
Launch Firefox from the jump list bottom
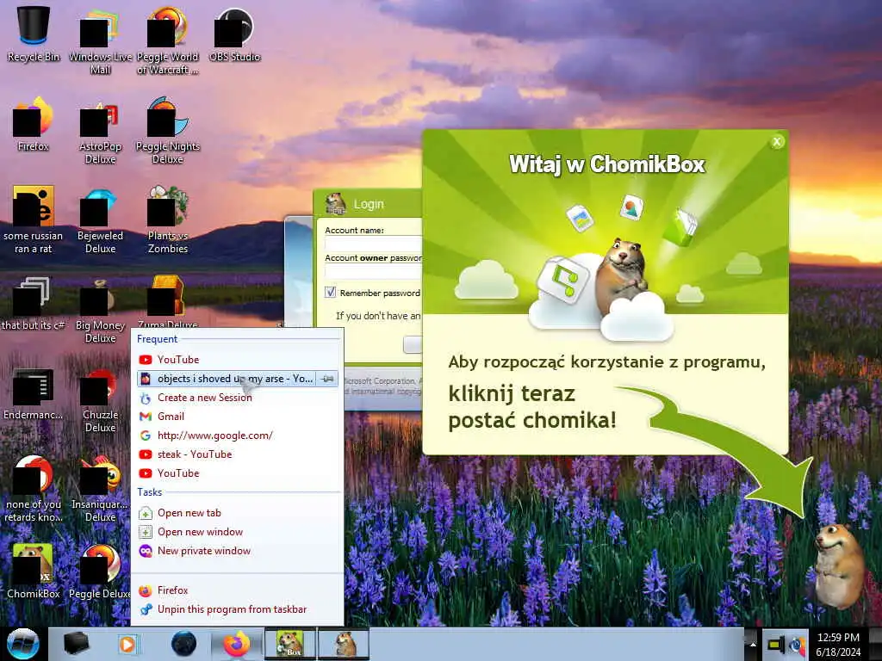pos(237,590)
